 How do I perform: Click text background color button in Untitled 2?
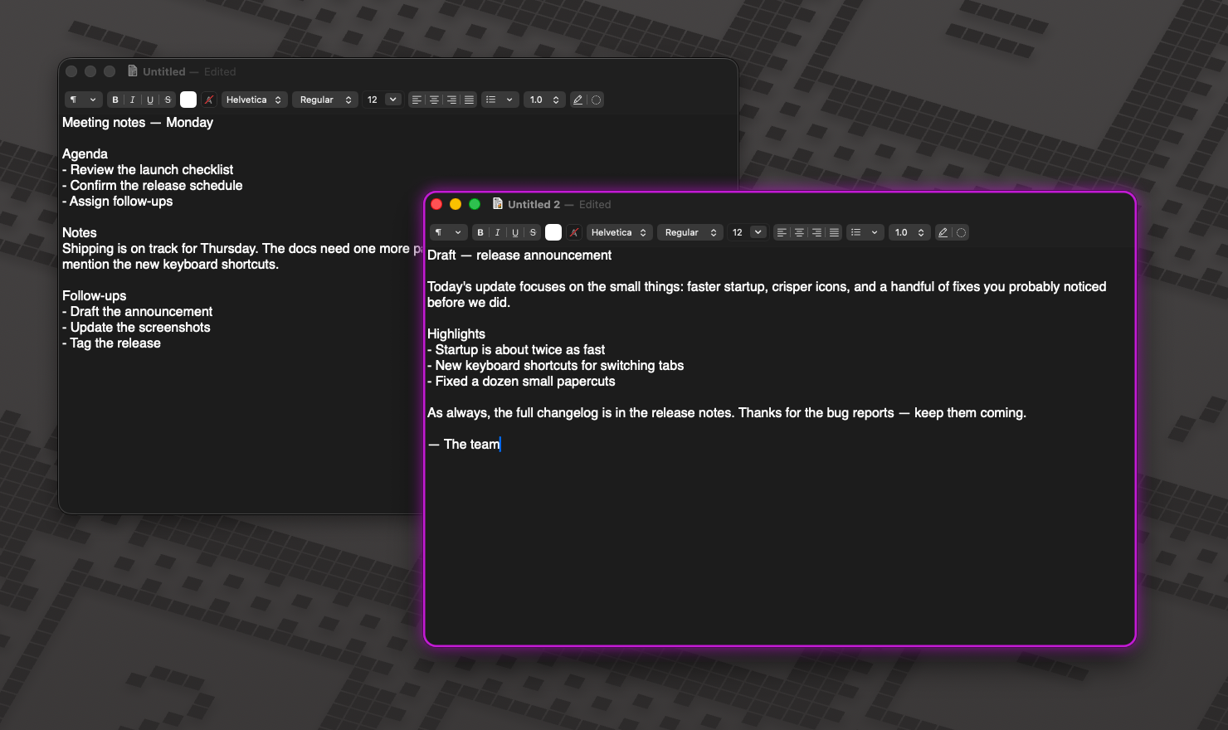(574, 232)
